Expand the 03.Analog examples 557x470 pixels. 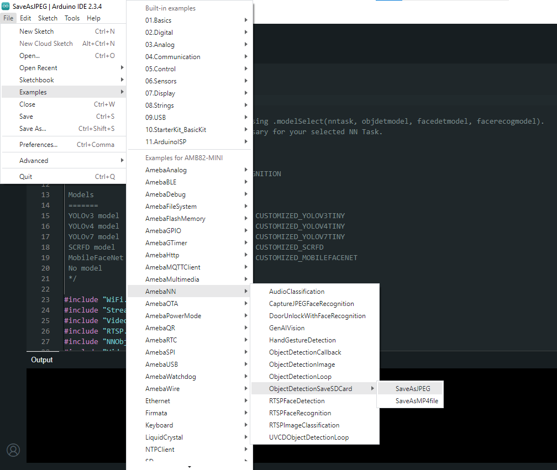pos(190,44)
